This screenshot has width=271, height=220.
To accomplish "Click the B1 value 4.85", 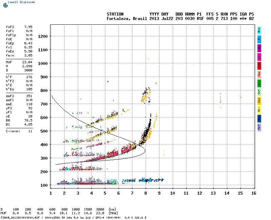I will coord(28,125).
